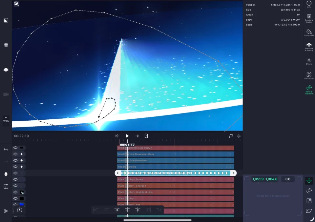Viewport: 315px width, 222px height.
Task: Click right chevron on selected layer clip
Action: 233,173
